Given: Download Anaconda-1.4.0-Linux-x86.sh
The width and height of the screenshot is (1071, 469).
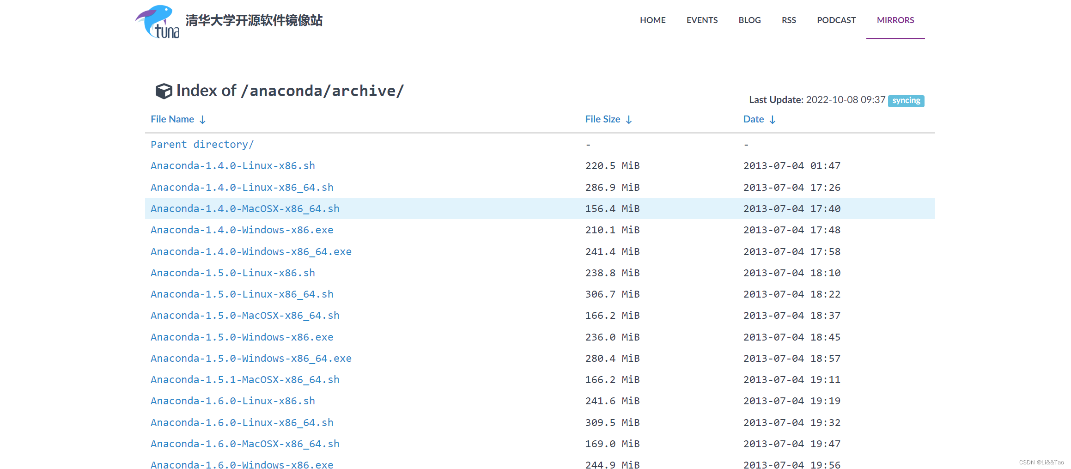Looking at the screenshot, I should click(x=233, y=165).
